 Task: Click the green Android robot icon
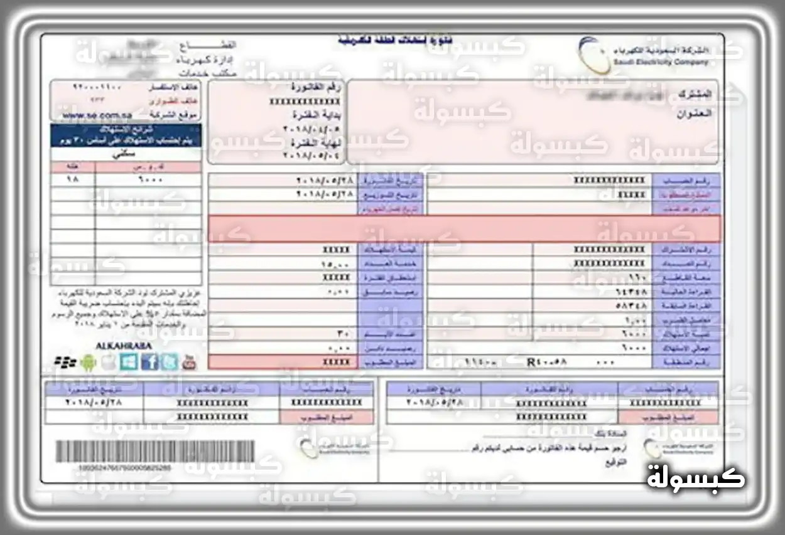coord(89,362)
